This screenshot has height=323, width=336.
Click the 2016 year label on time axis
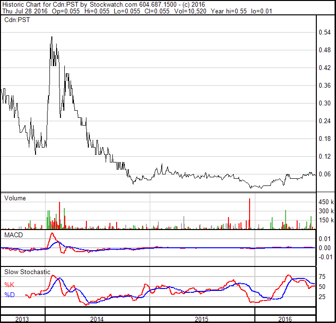click(285, 319)
